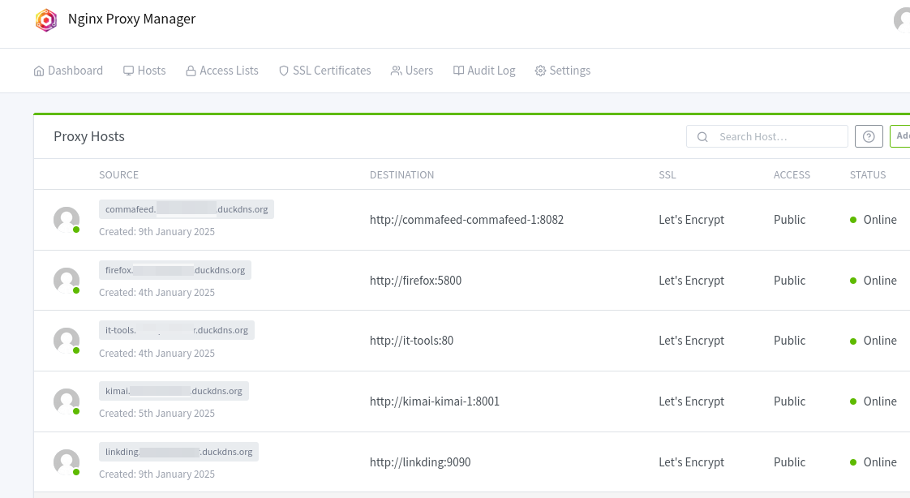
Task: Click the SOURCE column header
Action: (x=119, y=174)
